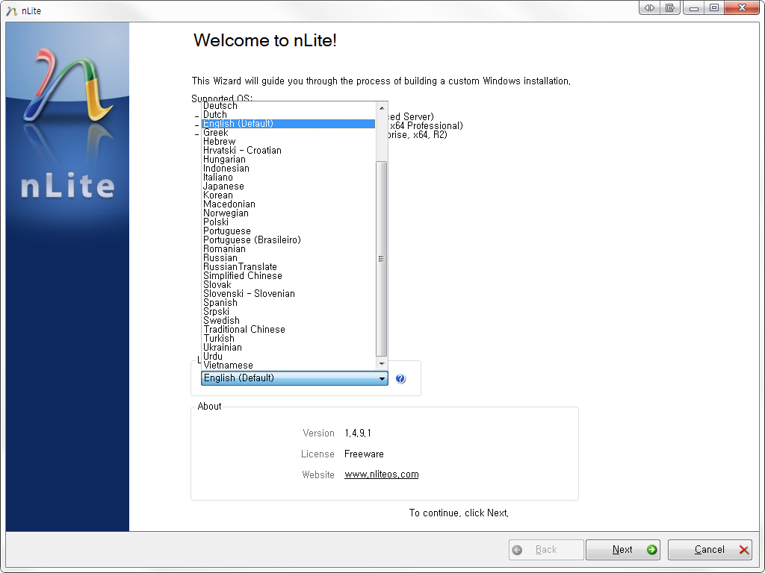Viewport: 765px width, 573px height.
Task: Pick Slovak in the language list
Action: point(288,284)
